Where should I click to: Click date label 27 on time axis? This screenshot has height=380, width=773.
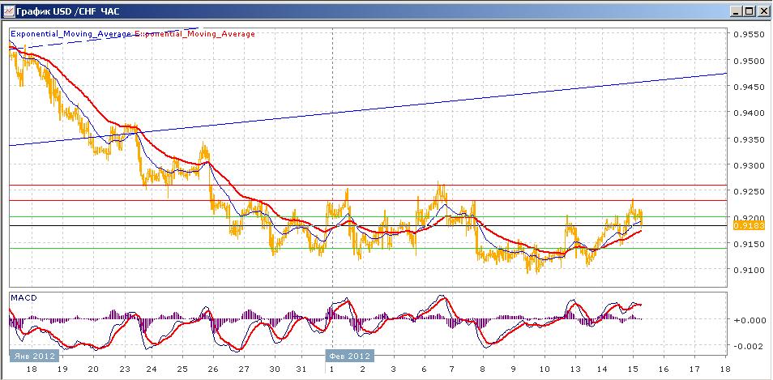pyautogui.click(x=244, y=369)
